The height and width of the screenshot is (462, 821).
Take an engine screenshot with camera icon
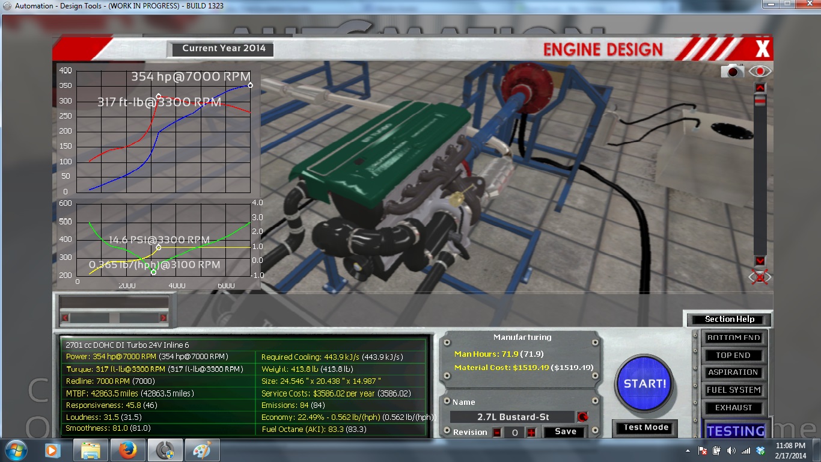pos(732,71)
